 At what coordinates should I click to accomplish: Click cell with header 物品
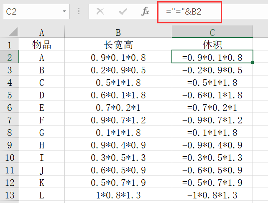(42, 44)
